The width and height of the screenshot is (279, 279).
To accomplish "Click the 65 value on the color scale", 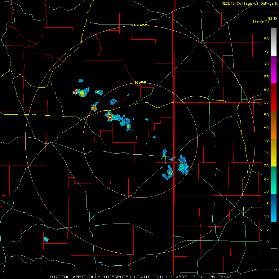I will pyautogui.click(x=266, y=77).
